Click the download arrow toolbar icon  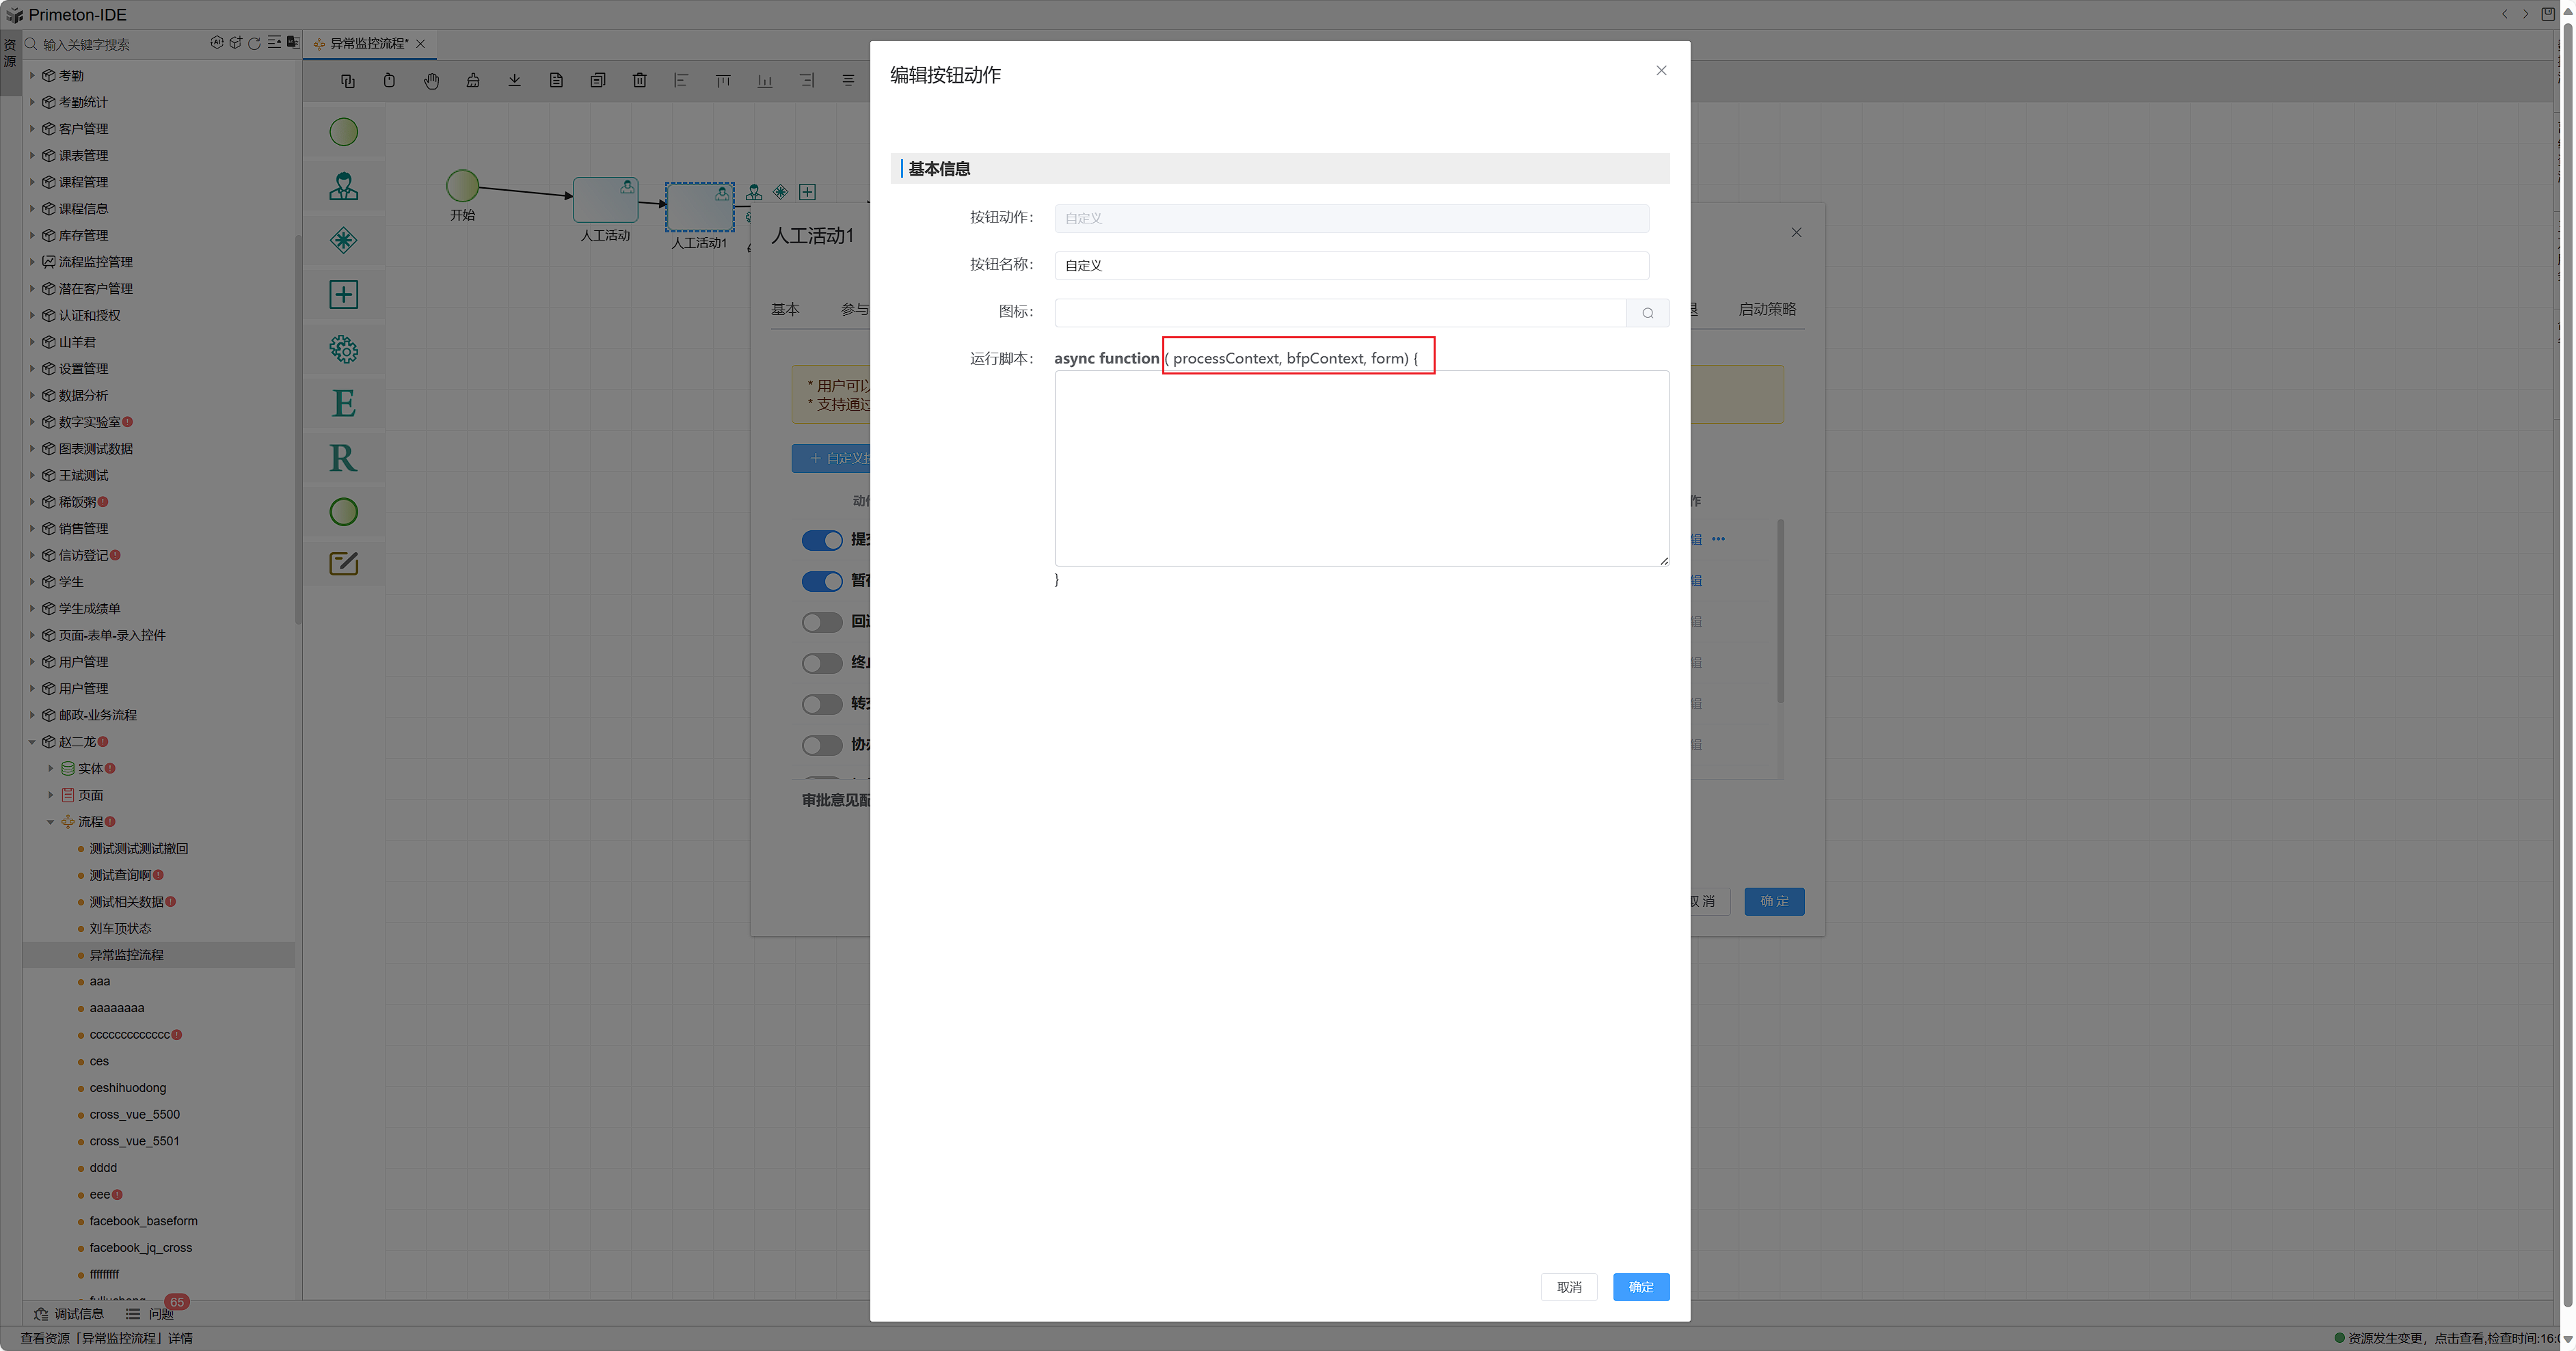(x=514, y=81)
